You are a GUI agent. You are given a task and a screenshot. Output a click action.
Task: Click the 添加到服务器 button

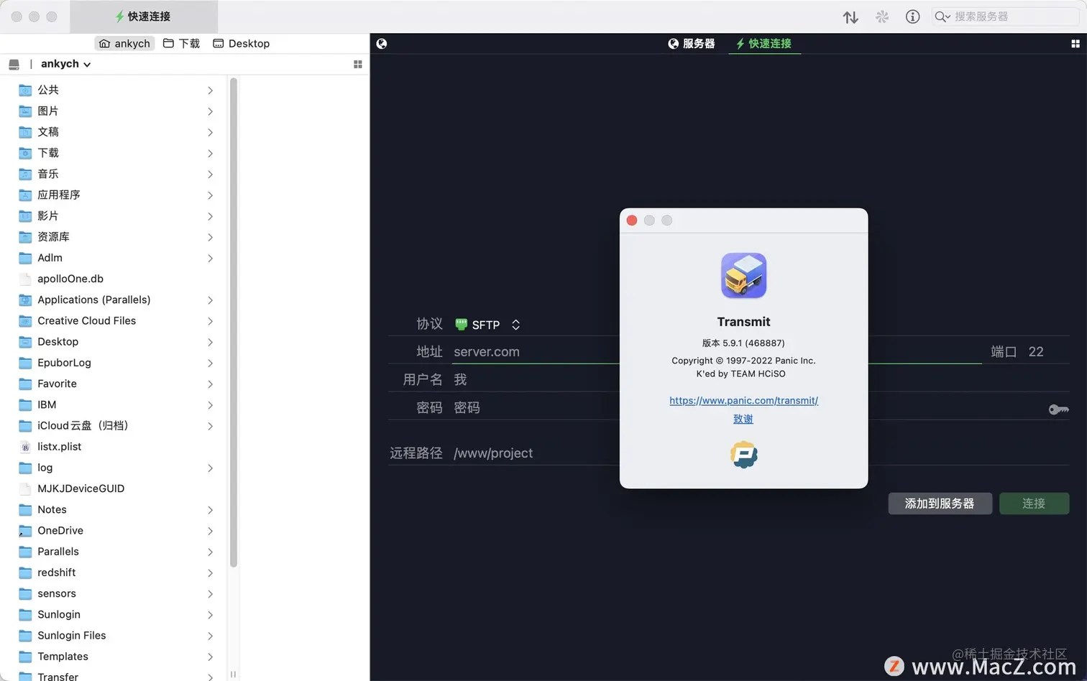[x=940, y=504]
